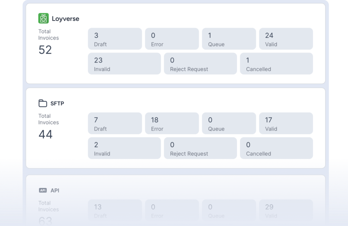Click the grey API badge icon
The width and height of the screenshot is (348, 226).
(43, 190)
